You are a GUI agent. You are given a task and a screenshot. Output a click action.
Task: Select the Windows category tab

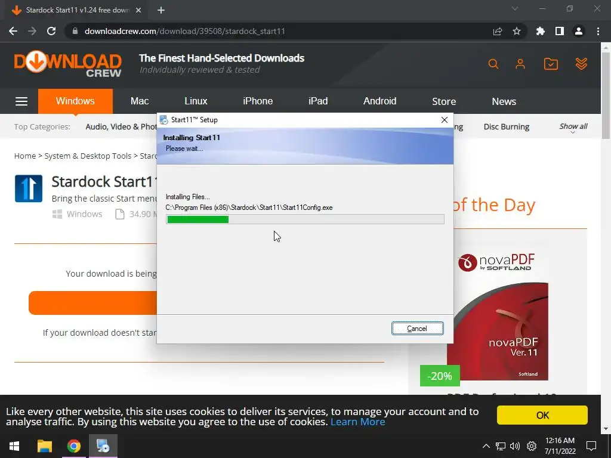75,101
